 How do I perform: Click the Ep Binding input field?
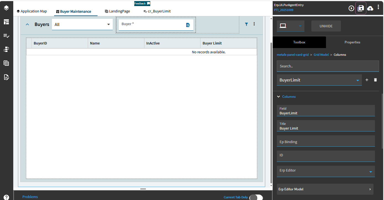click(x=326, y=141)
